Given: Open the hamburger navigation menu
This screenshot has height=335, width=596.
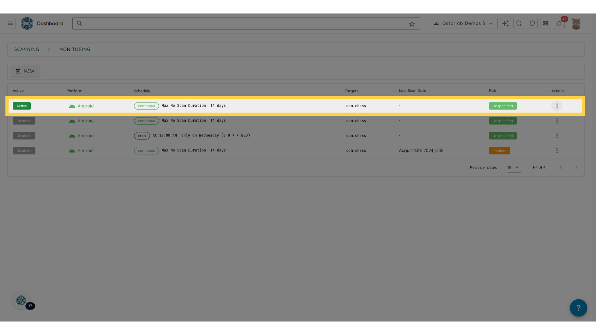Looking at the screenshot, I should point(10,23).
